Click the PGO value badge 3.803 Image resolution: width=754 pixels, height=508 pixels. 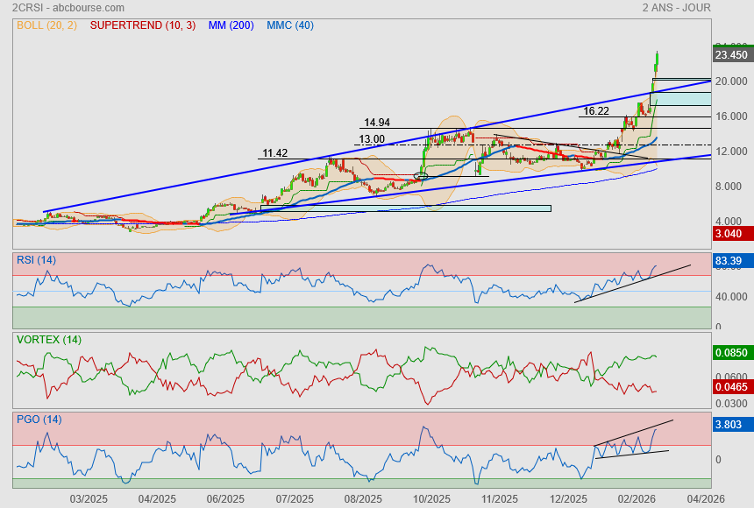tap(730, 425)
